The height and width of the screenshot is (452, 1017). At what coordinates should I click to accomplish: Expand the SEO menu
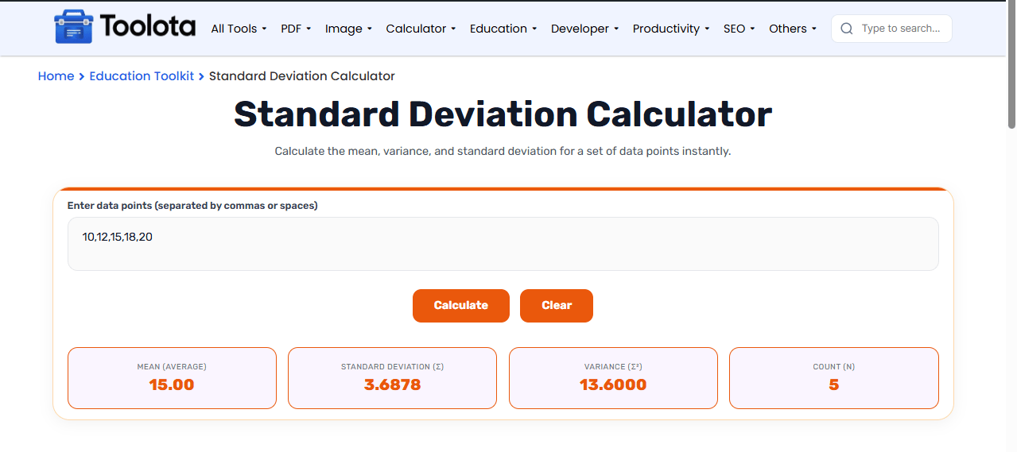(739, 29)
